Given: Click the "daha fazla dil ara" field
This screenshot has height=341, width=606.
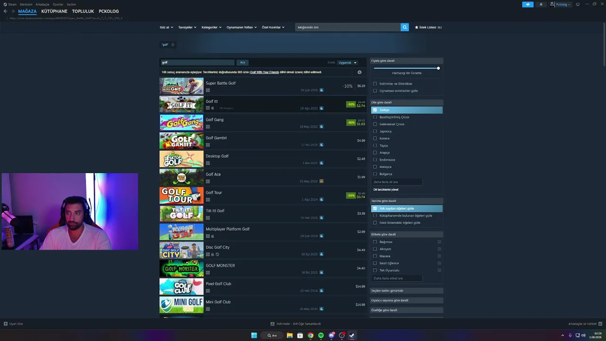Looking at the screenshot, I should point(397,182).
